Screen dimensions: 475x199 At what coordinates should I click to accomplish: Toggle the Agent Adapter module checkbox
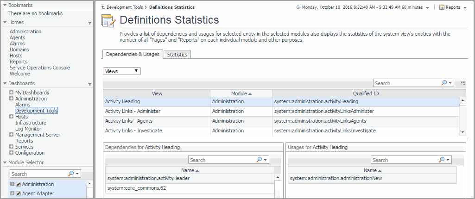tap(19, 193)
